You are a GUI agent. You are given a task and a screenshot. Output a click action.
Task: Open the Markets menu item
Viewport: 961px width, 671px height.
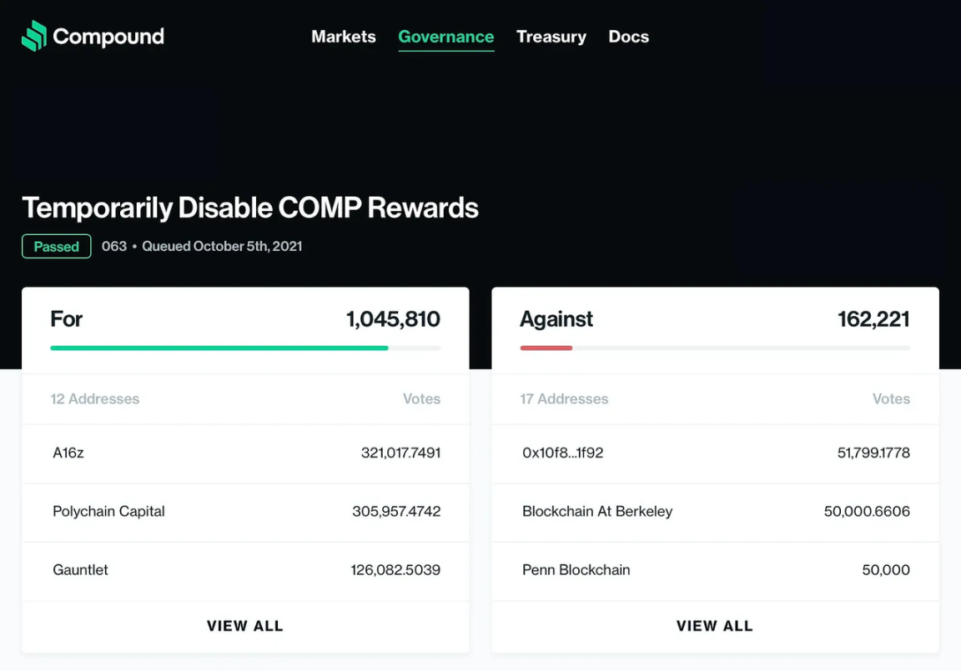(x=344, y=37)
